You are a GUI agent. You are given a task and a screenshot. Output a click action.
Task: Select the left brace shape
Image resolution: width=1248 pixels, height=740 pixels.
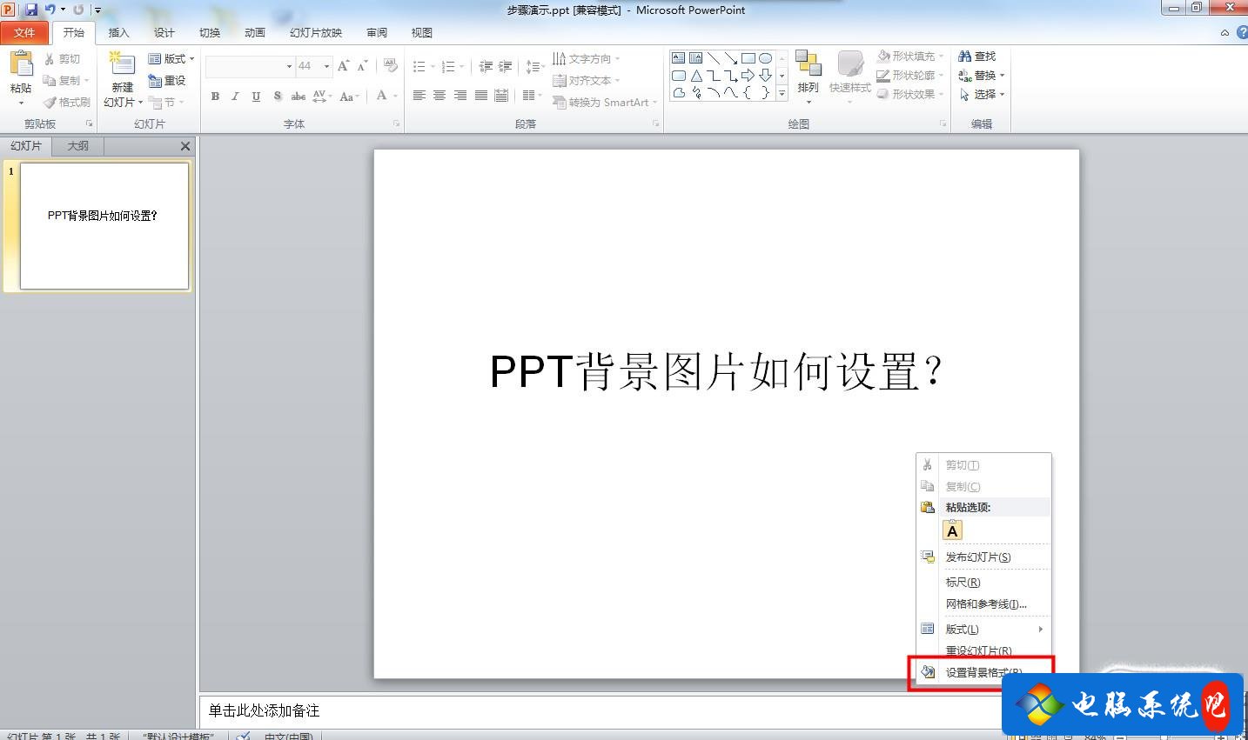(748, 93)
